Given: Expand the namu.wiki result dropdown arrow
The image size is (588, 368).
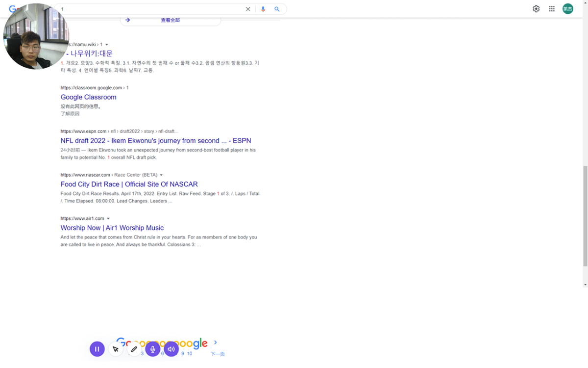Looking at the screenshot, I should 107,45.
